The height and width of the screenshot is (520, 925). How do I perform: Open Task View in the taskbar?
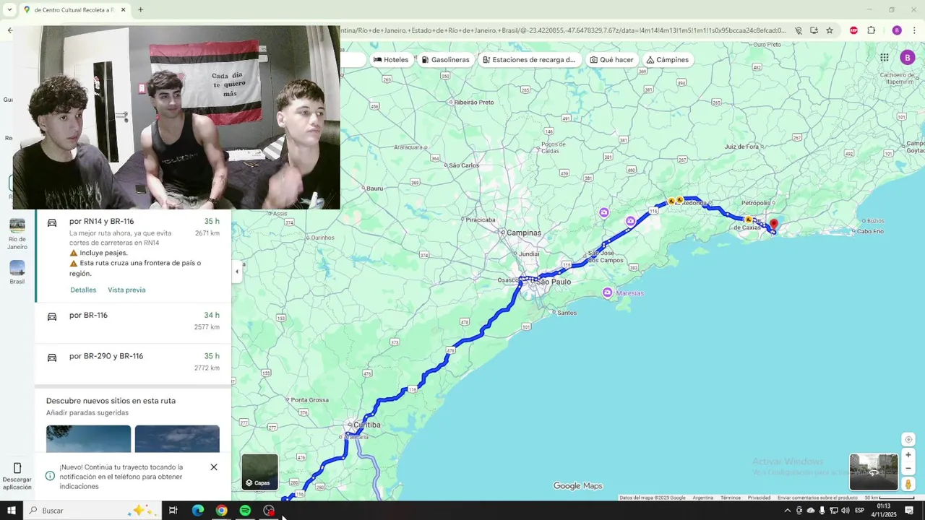(173, 511)
